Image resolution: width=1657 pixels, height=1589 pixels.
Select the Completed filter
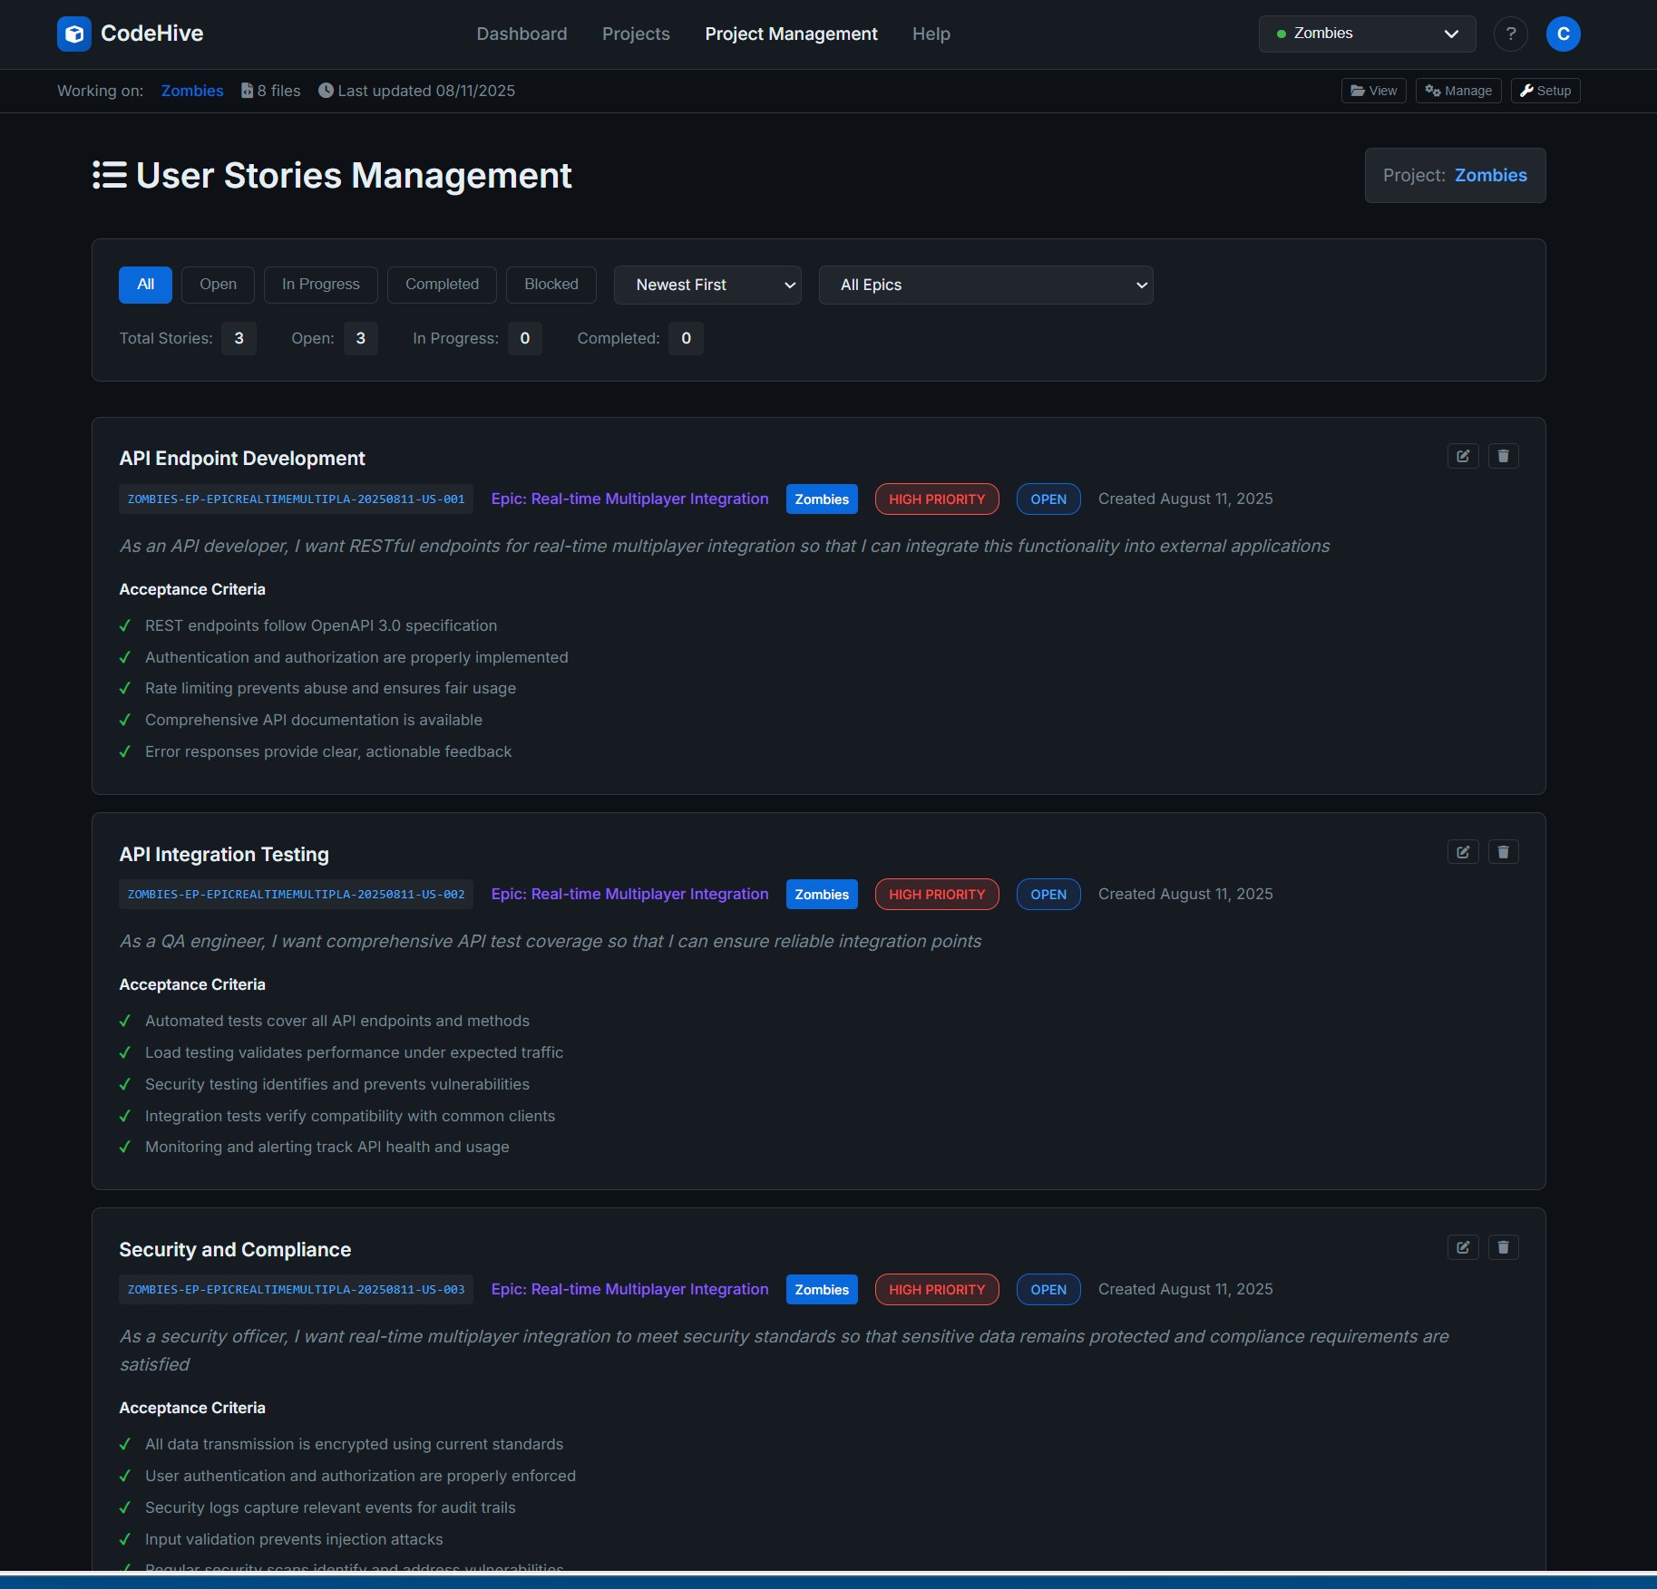[x=442, y=284]
